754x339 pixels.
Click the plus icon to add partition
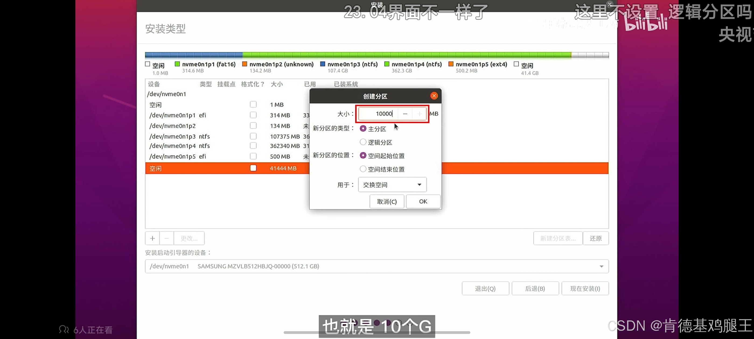point(152,238)
